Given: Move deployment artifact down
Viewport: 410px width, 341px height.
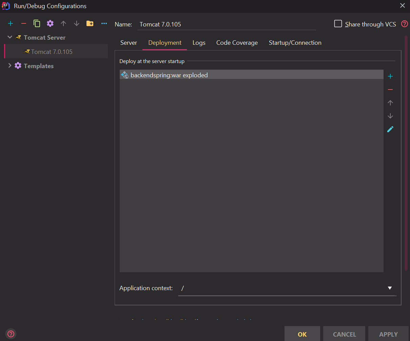Looking at the screenshot, I should click(390, 116).
